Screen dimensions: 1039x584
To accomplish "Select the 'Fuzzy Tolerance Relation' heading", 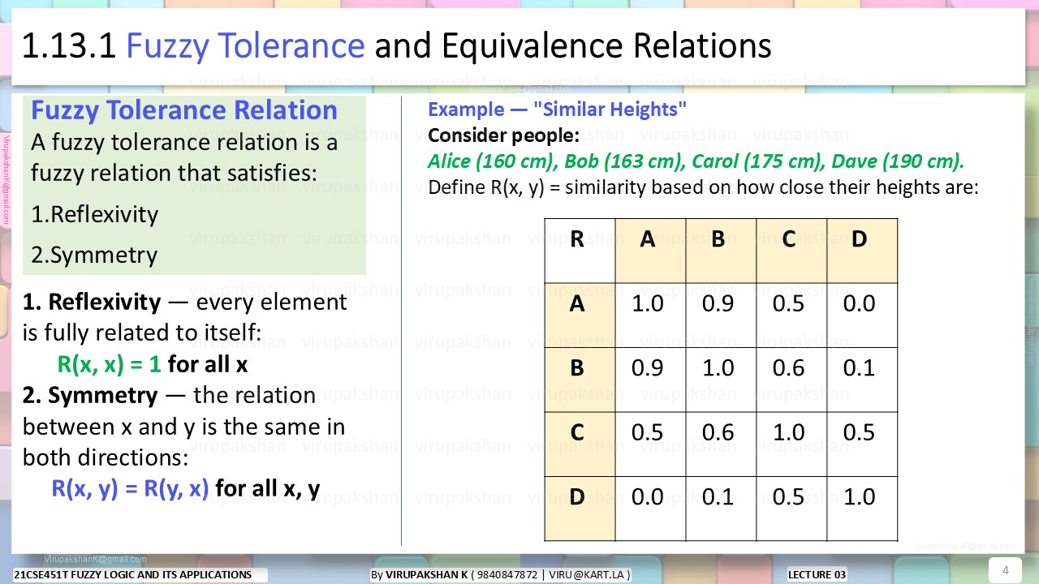I will [184, 110].
